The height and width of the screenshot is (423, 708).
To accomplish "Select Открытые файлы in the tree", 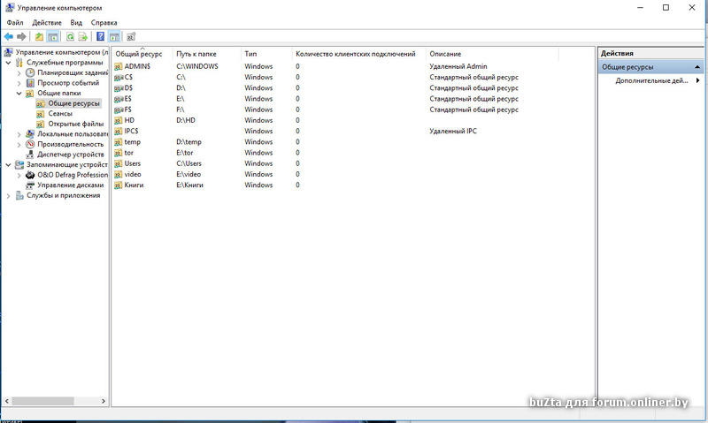I will tap(76, 124).
